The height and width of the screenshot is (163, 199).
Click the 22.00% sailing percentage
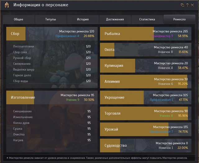point(183,148)
